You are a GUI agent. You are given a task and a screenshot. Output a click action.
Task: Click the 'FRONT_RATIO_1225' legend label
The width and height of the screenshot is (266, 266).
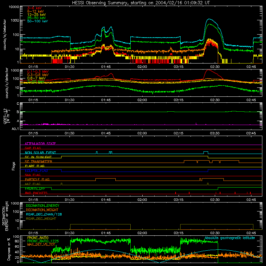[43, 241]
